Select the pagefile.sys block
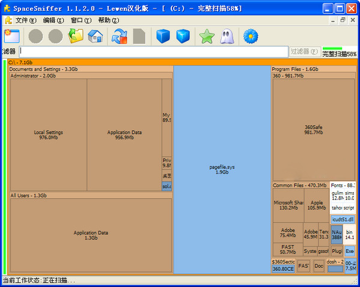The width and height of the screenshot is (360, 287). pyautogui.click(x=222, y=169)
